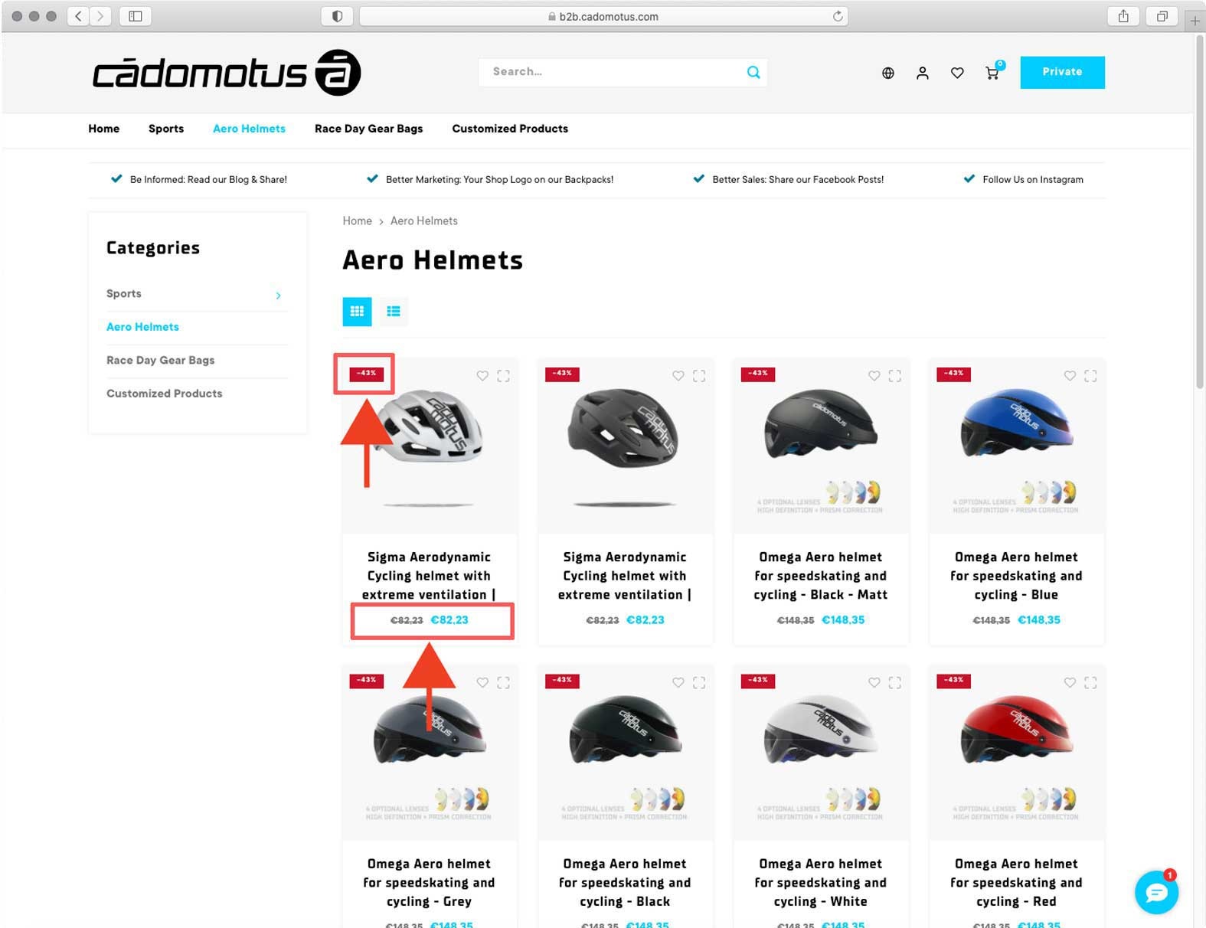1206x928 pixels.
Task: Click the page vertical scrollbar
Action: [x=1200, y=213]
